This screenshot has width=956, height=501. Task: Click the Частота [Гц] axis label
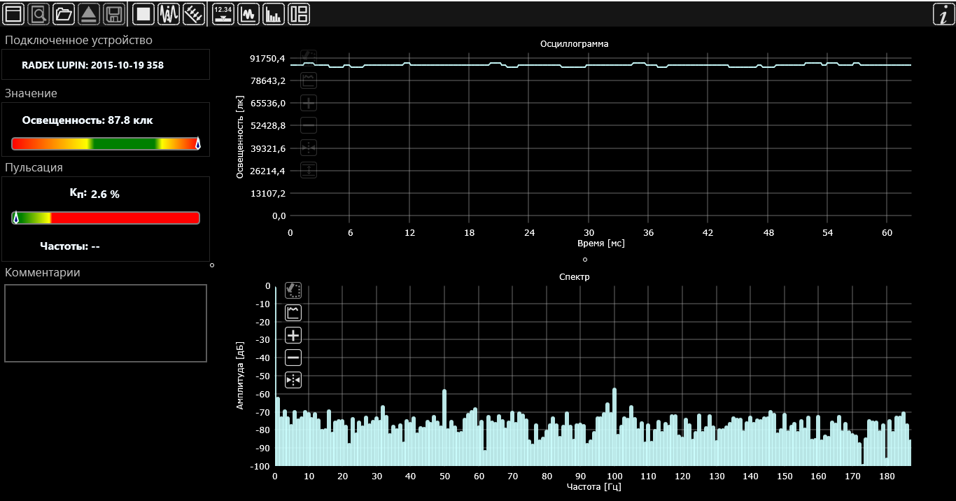coord(593,486)
